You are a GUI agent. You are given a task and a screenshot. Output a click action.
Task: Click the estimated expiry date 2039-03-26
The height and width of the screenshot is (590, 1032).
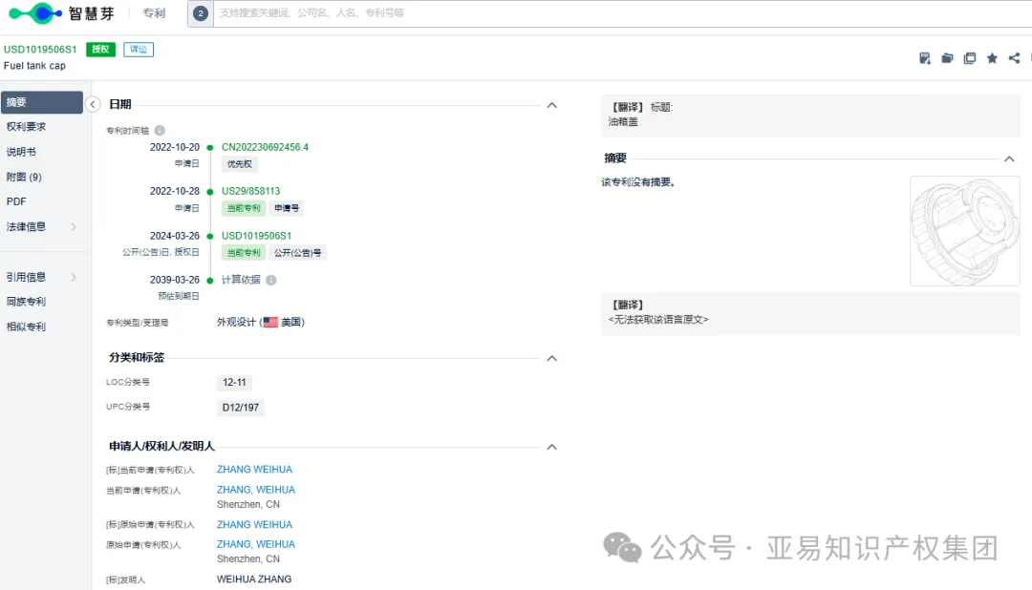[x=175, y=280]
